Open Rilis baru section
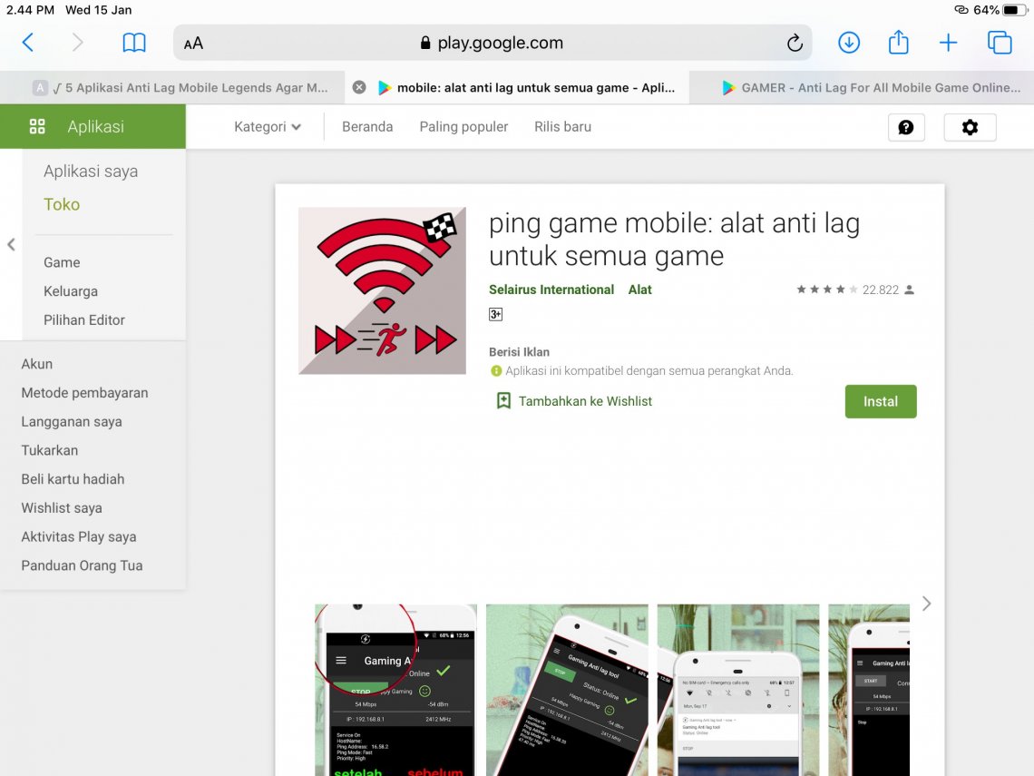Image resolution: width=1034 pixels, height=776 pixels. click(562, 127)
